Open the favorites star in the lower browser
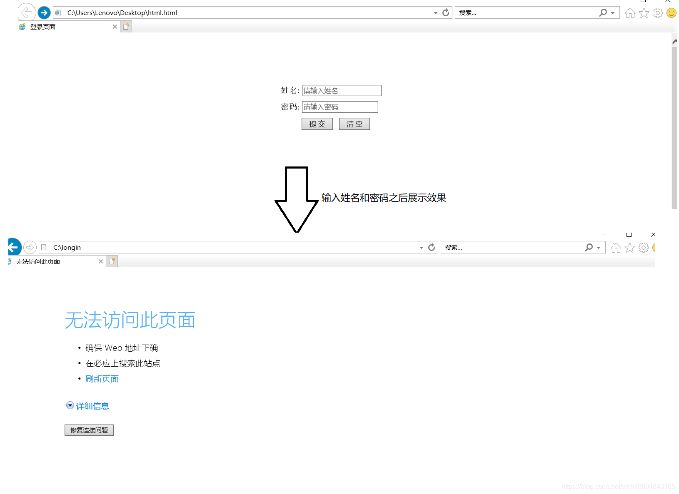679x494 pixels. click(x=630, y=248)
